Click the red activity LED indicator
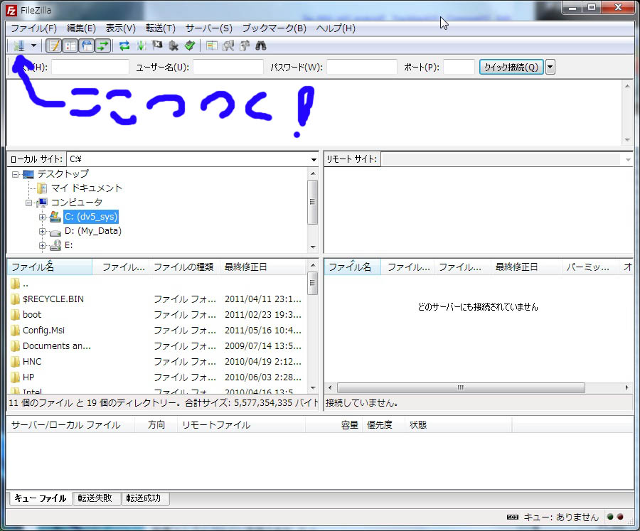This screenshot has width=640, height=531. (620, 517)
